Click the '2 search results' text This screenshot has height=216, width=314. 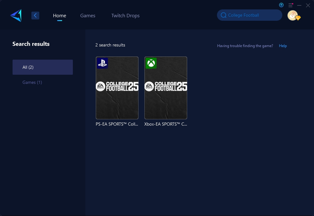(x=110, y=45)
